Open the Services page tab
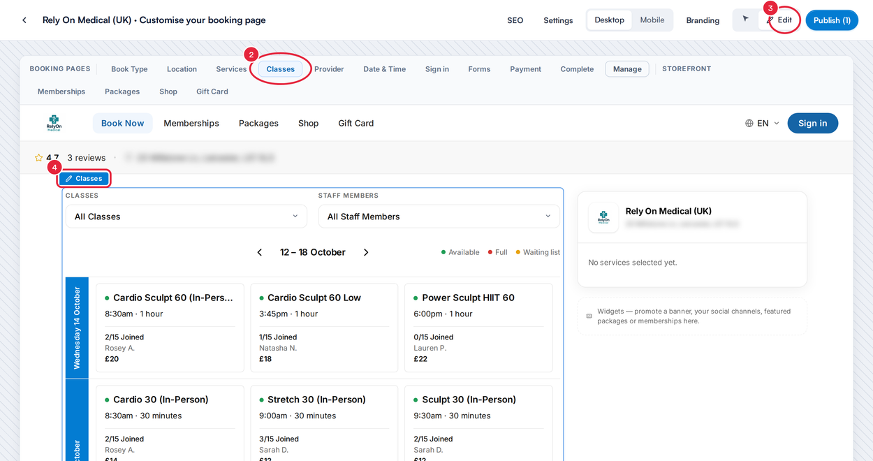This screenshot has height=461, width=873. pyautogui.click(x=231, y=69)
